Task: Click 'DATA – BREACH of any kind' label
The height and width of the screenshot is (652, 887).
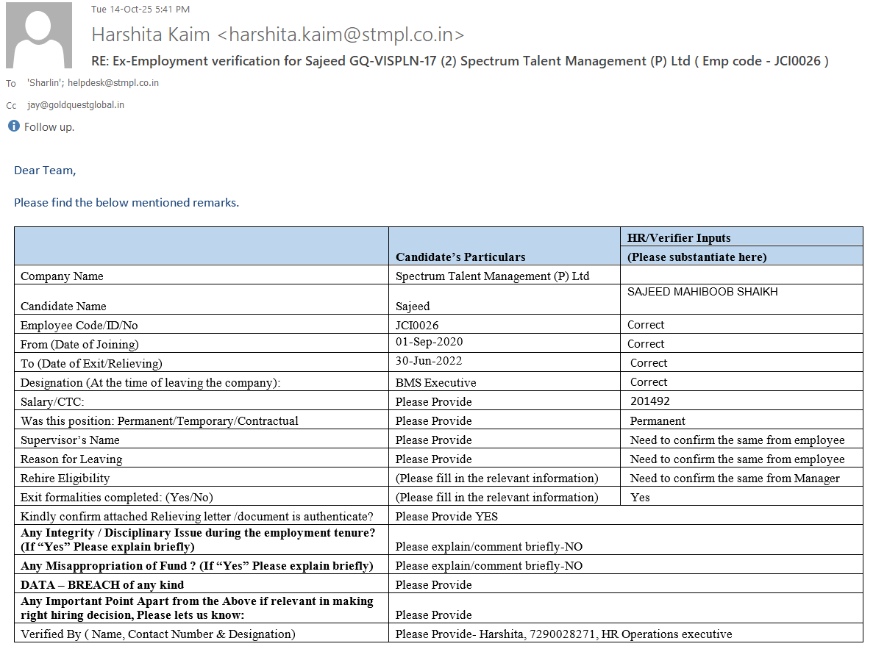Action: 102,585
